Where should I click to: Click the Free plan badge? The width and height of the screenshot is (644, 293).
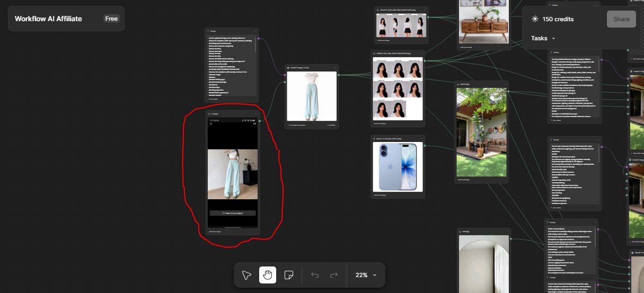coord(111,19)
